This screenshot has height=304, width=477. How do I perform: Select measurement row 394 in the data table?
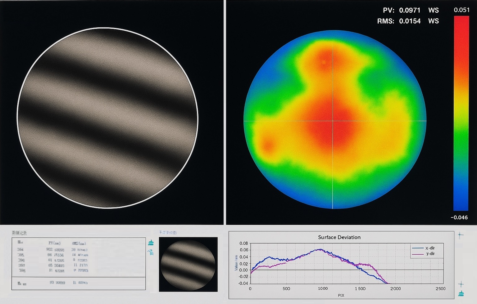(79, 250)
